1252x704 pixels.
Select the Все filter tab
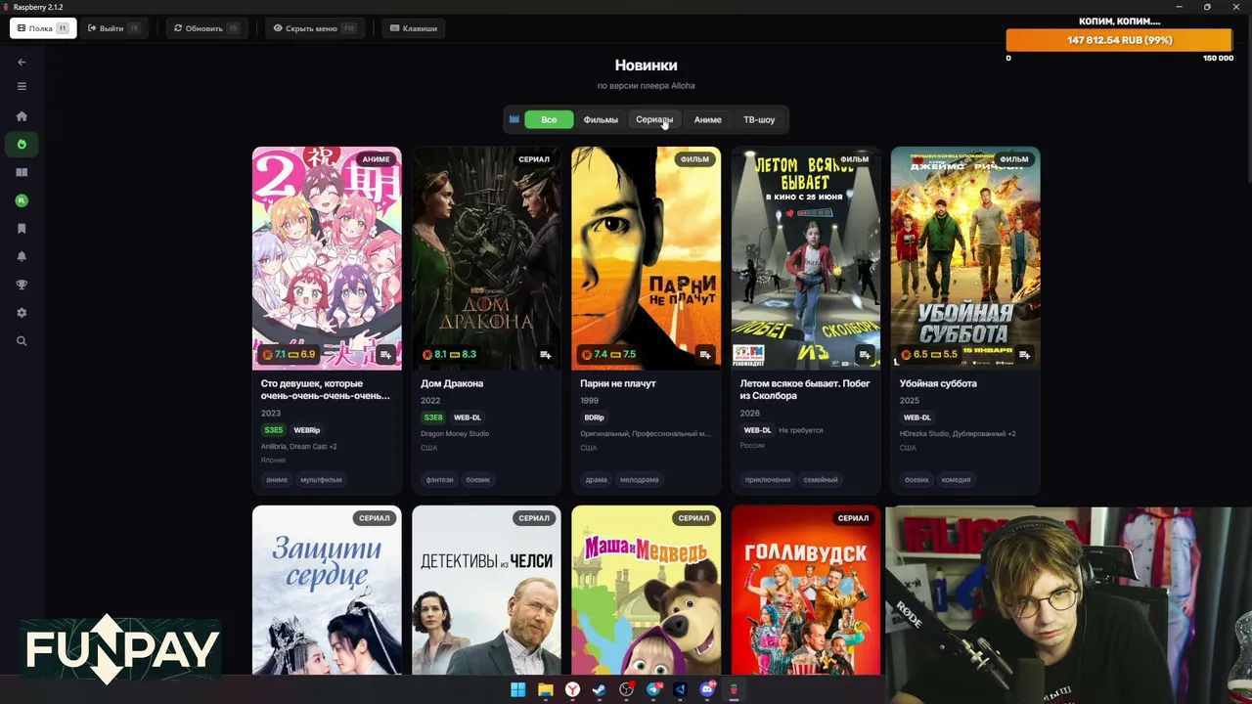[549, 119]
